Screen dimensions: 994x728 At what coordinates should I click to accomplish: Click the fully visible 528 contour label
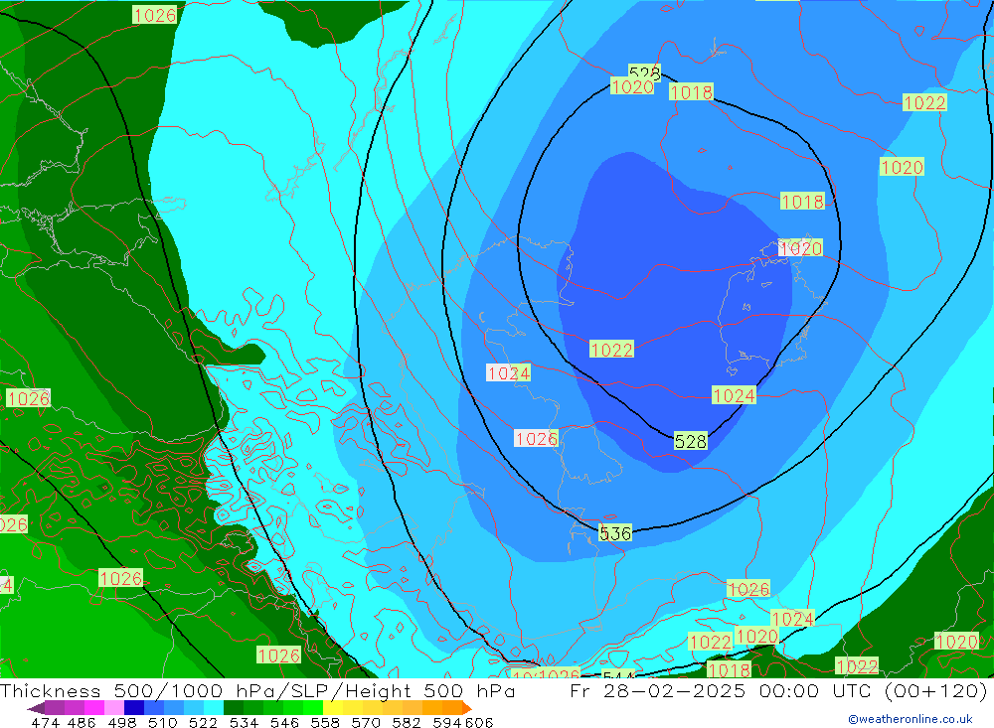[x=691, y=441]
